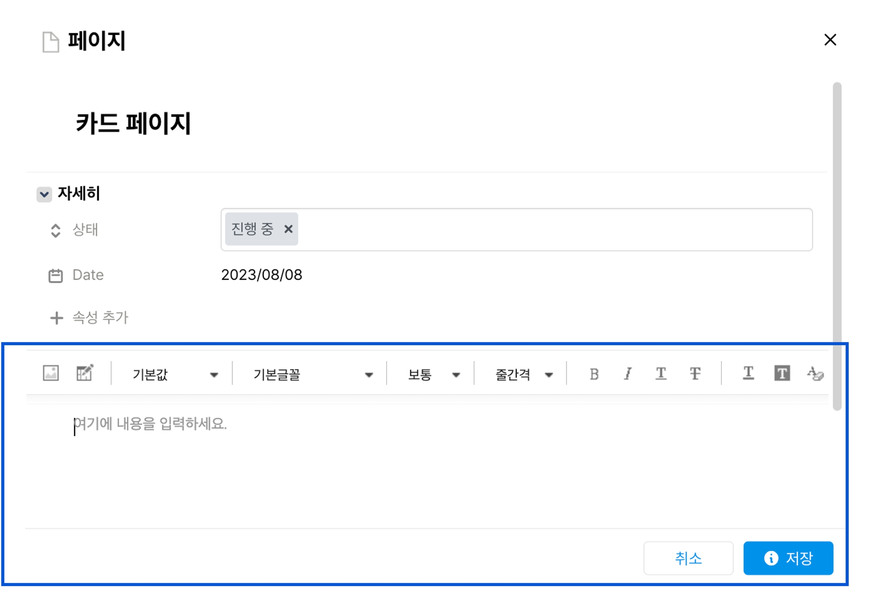Click the table edit icon in the toolbar
Image resolution: width=871 pixels, height=596 pixels.
84,373
